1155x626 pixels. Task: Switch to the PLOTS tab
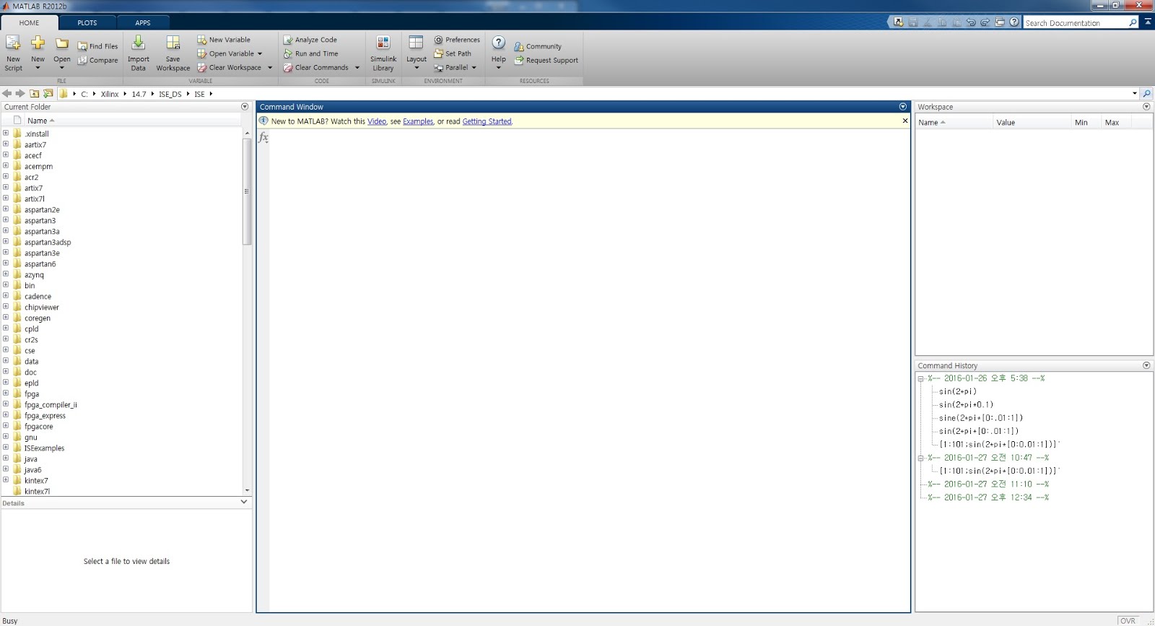click(87, 23)
